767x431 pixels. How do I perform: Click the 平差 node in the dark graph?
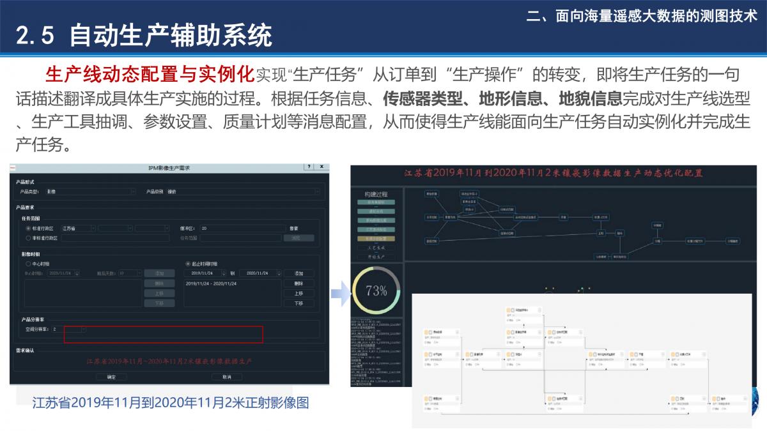point(563,217)
